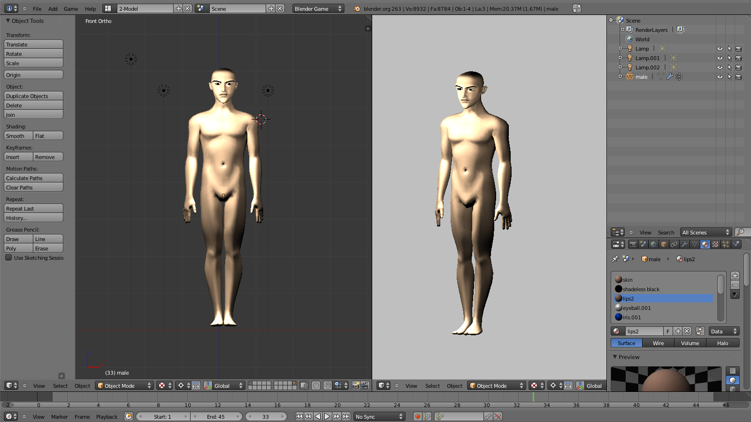Click the OpenGL render camera icon in viewport header
This screenshot has width=751, height=422.
point(355,386)
